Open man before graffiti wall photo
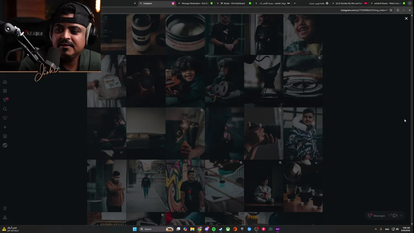Viewport: 414px width, 233px height. click(x=185, y=186)
